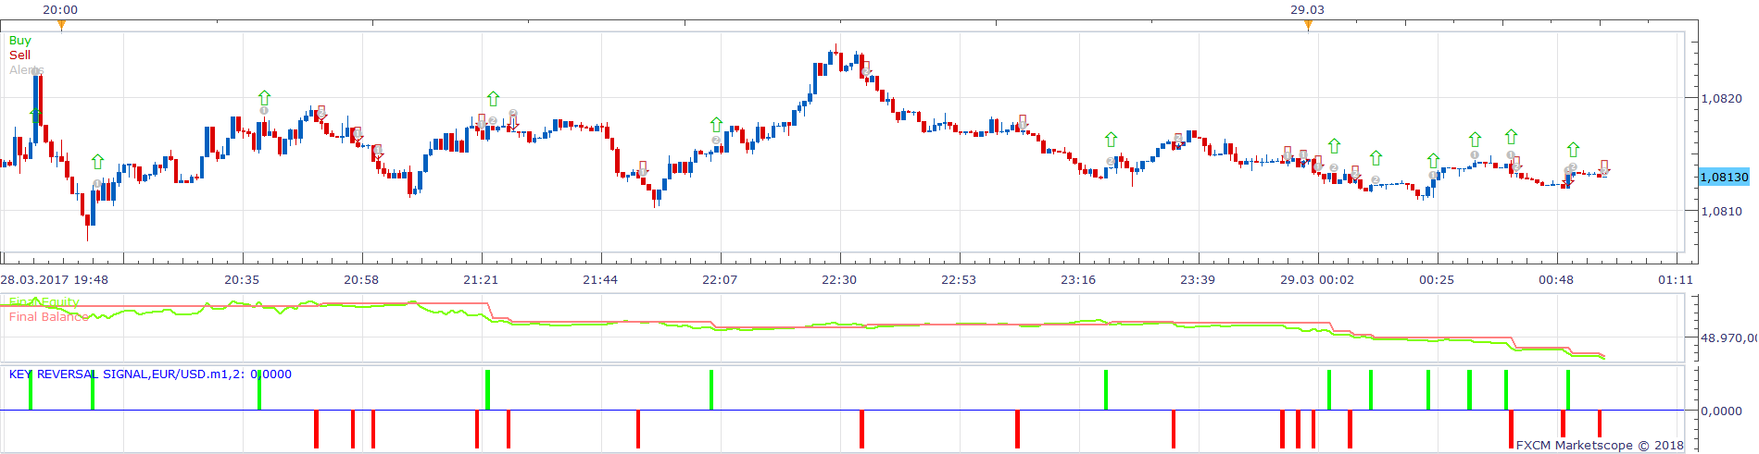Select the grey Alerts legend label

click(26, 70)
